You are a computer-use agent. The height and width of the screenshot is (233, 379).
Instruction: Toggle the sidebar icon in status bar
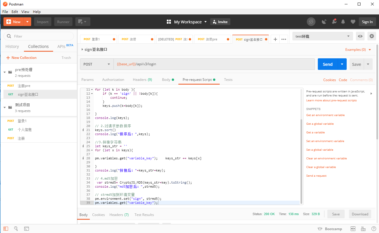[6, 229]
